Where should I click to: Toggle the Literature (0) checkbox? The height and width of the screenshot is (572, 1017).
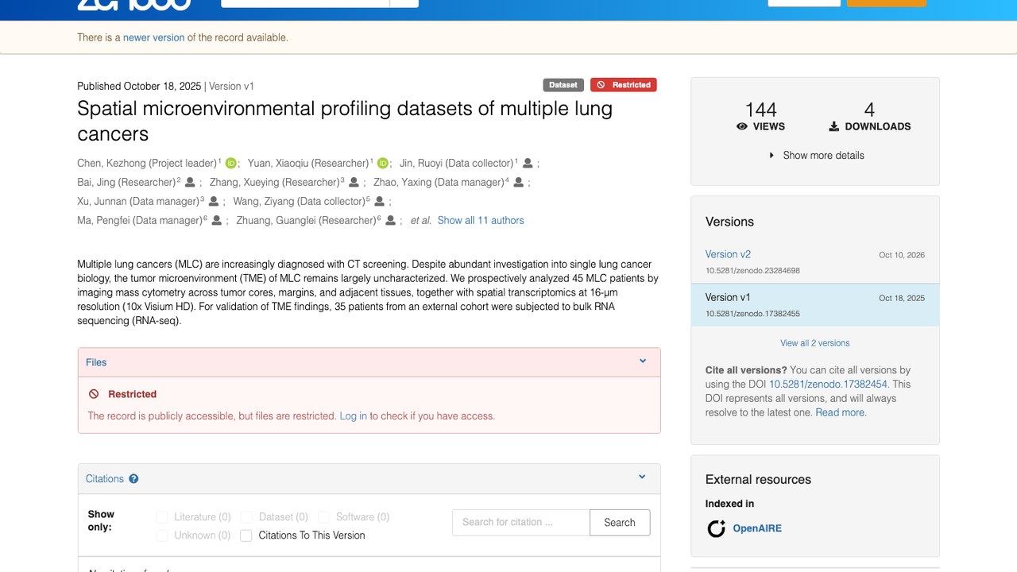click(x=162, y=517)
